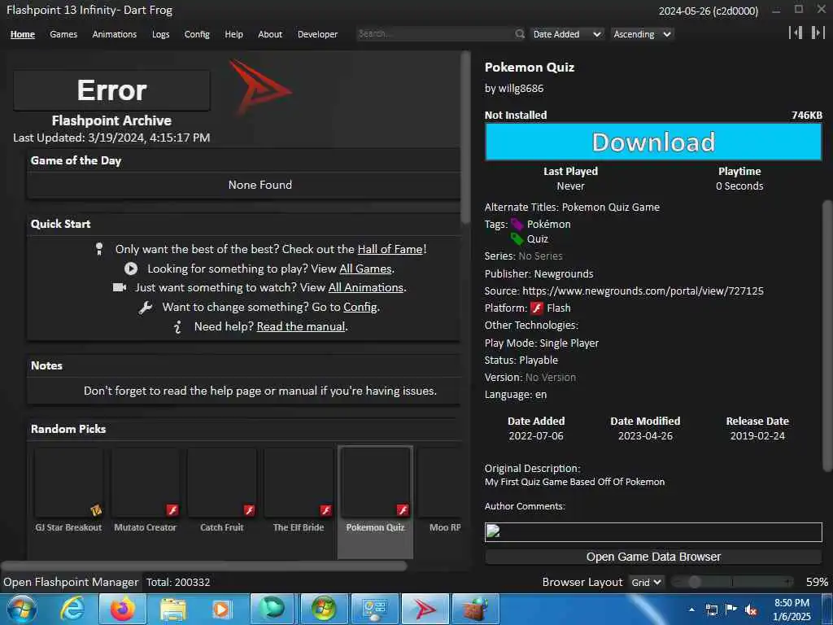
Task: Click the camera icon beside All Animations
Action: [120, 287]
